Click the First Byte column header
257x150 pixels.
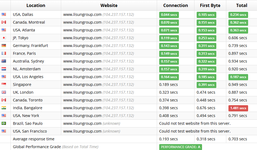210,5
